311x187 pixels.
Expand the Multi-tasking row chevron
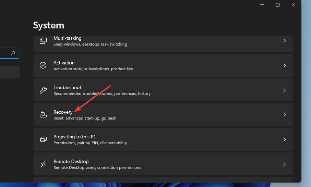pos(284,41)
